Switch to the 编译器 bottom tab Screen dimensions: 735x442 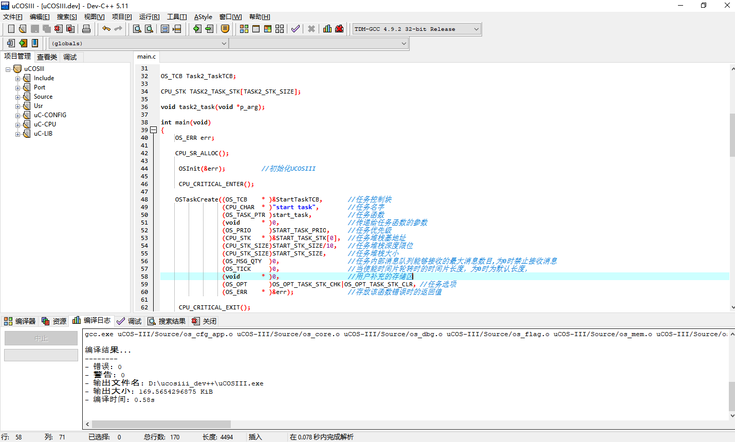pos(20,321)
